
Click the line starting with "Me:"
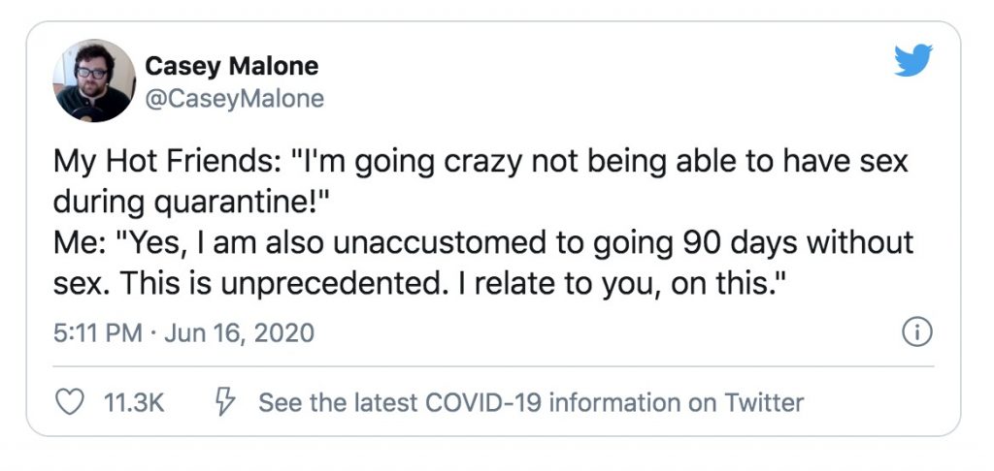click(482, 241)
